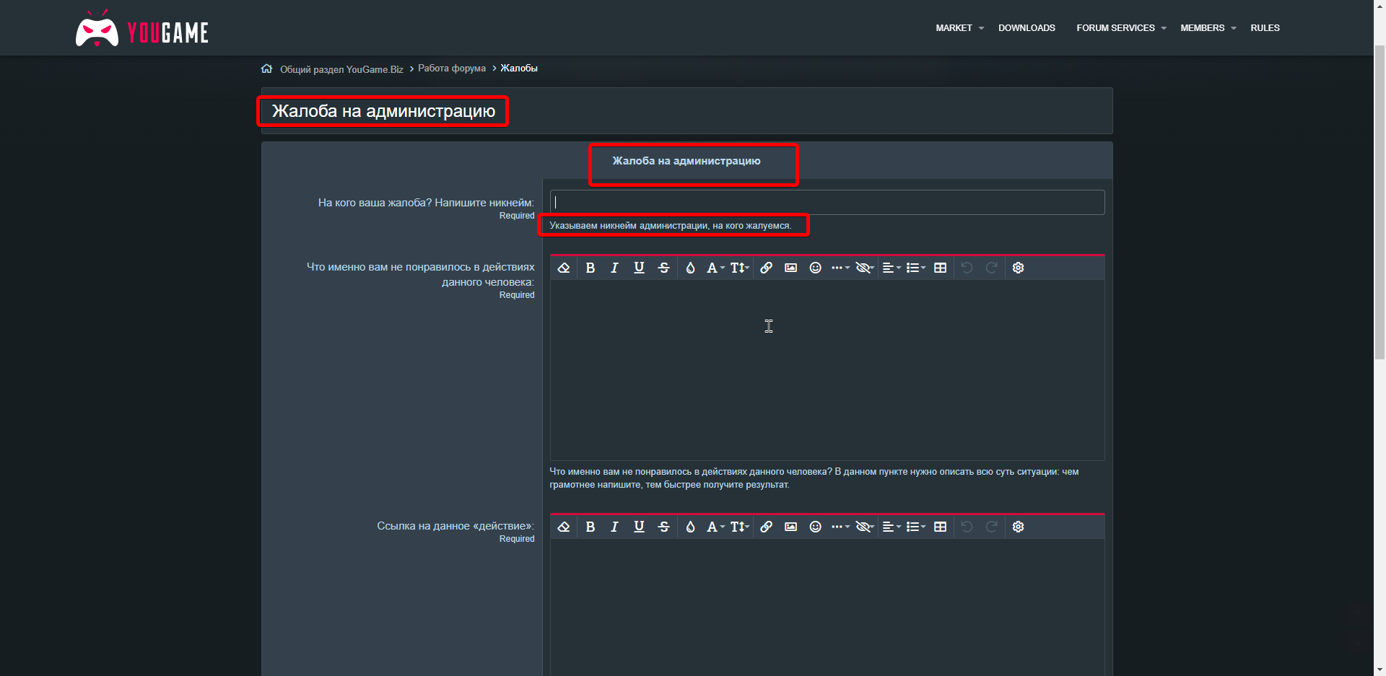Remove formatting in the 'Ссылка на данное действие' editor
Viewport: 1386px width, 676px height.
click(564, 527)
